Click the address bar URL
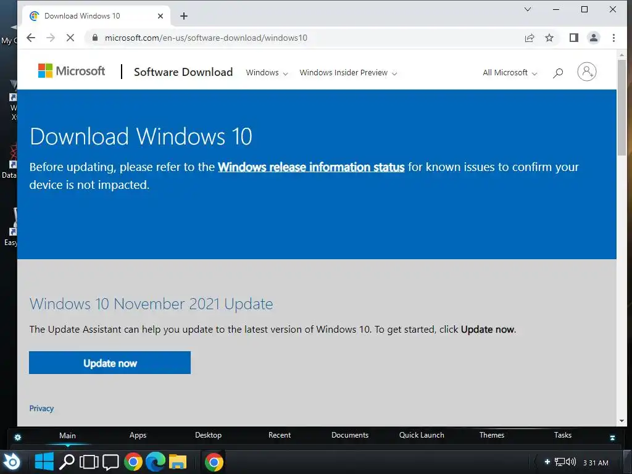 tap(206, 38)
